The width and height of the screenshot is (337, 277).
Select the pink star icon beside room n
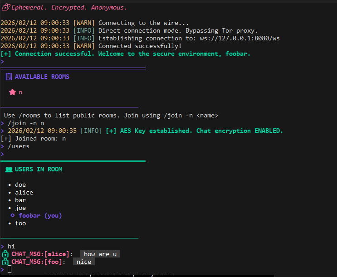pos(13,92)
